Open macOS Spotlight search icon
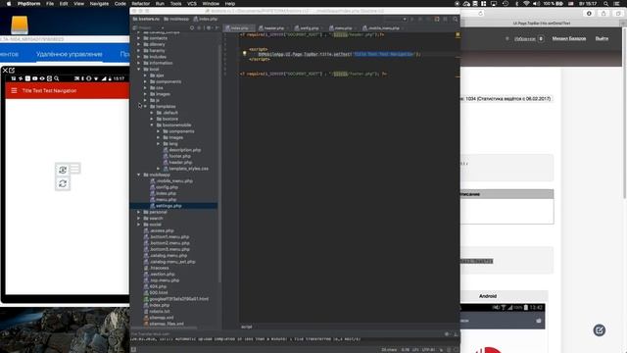Screen dimensions: 627x353 pyautogui.click(x=606, y=4)
